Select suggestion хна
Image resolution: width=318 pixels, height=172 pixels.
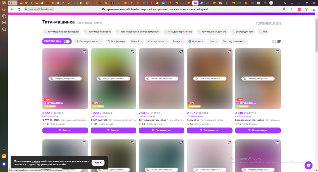(263, 32)
